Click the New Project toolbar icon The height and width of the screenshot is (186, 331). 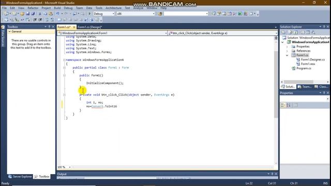6,14
